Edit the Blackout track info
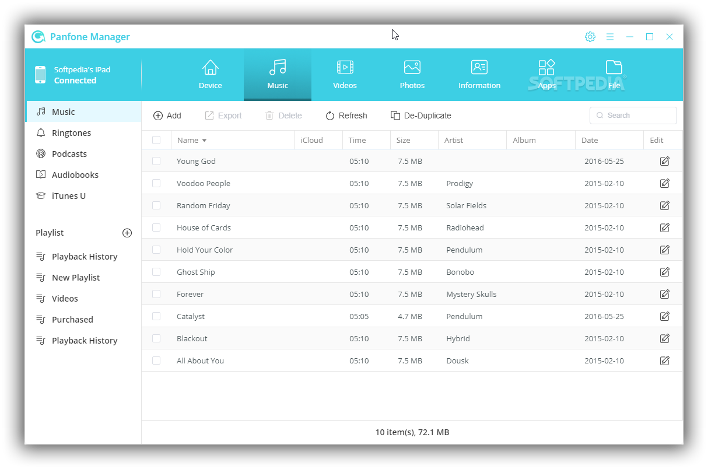 [x=664, y=338]
